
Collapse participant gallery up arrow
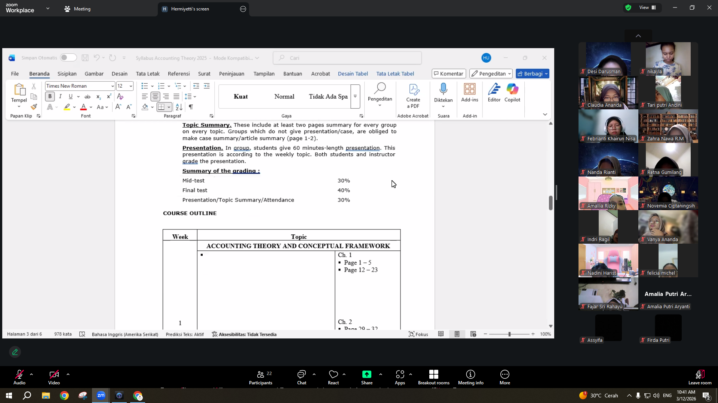click(638, 36)
